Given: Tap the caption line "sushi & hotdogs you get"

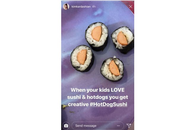Looking at the screenshot, I should pos(97,97).
